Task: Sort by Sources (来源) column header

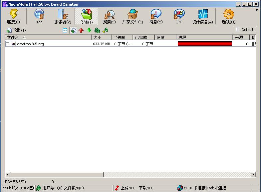Action: click(x=241, y=37)
